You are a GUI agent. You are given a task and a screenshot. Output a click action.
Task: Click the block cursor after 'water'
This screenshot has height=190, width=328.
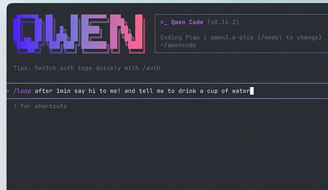252,91
